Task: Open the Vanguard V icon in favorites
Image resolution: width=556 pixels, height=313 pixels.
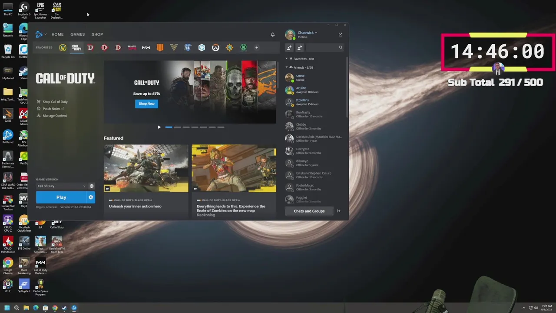Action: tap(174, 48)
